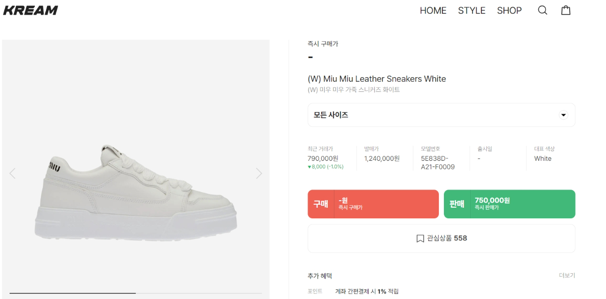Open the STYLE menu
Image resolution: width=606 pixels, height=299 pixels.
(471, 11)
